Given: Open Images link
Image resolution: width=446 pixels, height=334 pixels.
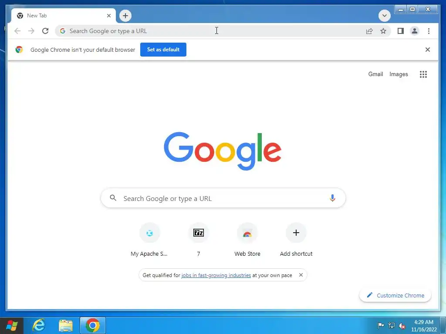Looking at the screenshot, I should point(399,74).
